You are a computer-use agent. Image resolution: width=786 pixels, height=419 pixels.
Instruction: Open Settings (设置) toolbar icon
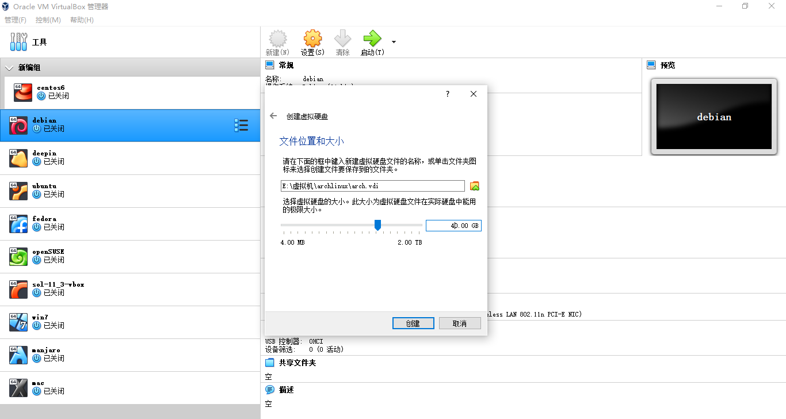[312, 39]
